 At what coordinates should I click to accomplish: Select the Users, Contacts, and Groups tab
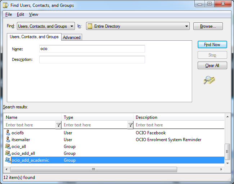[34, 37]
